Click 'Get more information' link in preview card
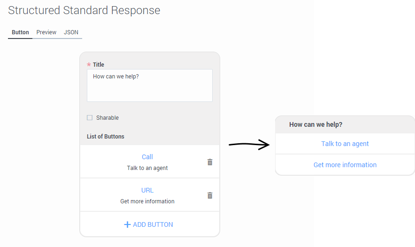The image size is (415, 247). (345, 165)
